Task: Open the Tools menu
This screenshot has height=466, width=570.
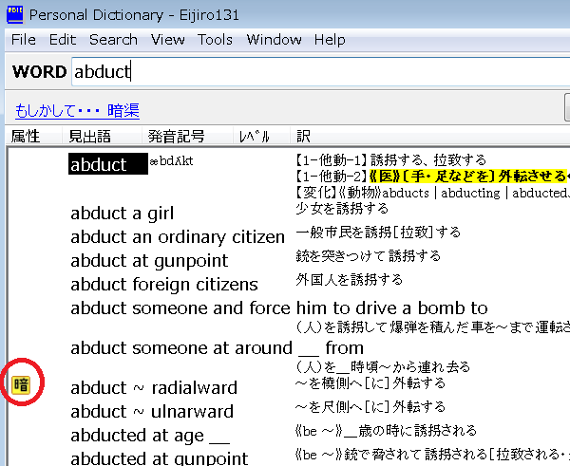Action: (x=215, y=40)
